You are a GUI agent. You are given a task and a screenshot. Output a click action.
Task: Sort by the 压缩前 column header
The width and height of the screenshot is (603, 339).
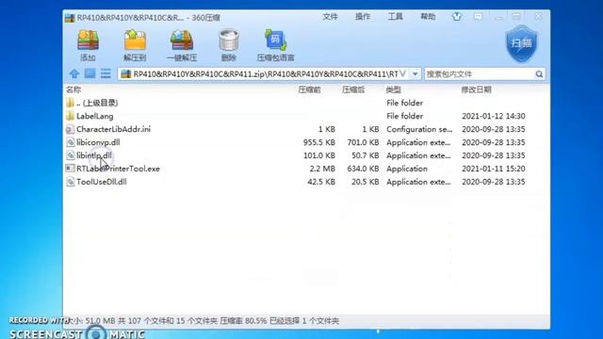point(309,89)
